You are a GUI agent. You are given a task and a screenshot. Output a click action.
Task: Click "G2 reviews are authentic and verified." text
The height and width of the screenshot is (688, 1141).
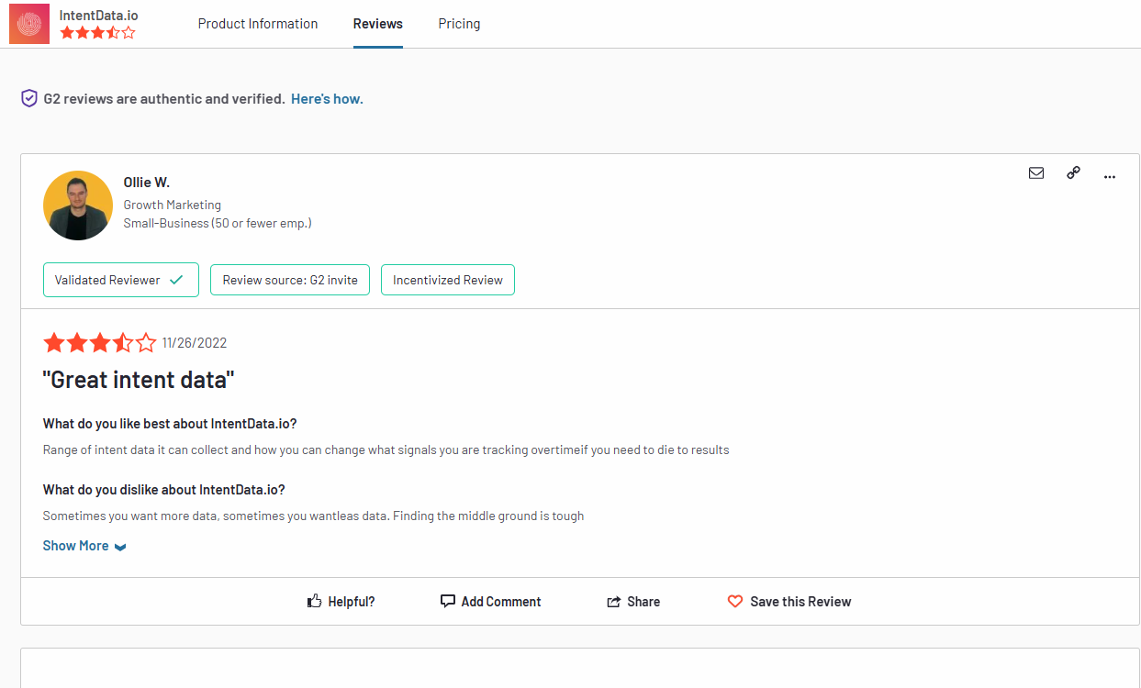pos(164,99)
